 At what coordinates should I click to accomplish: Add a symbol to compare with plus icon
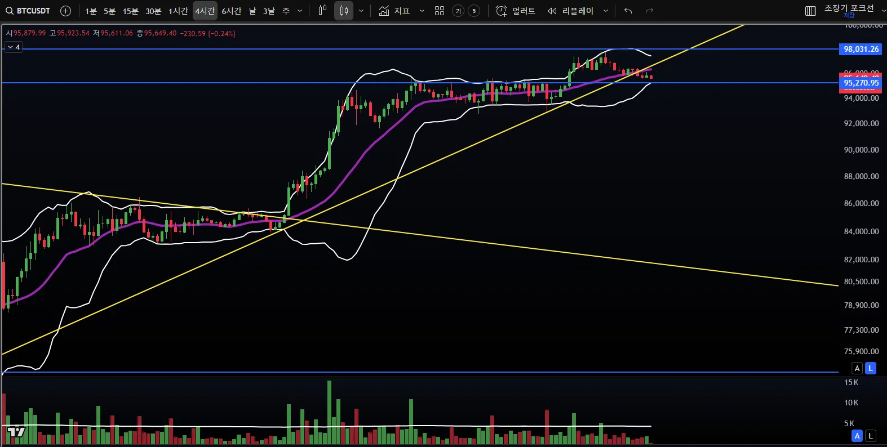tap(65, 11)
